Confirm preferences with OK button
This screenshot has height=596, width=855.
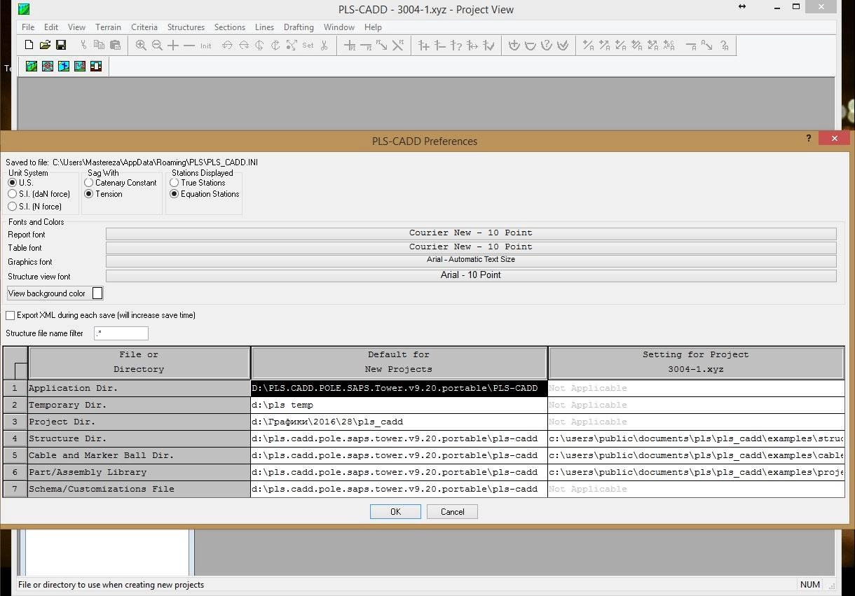coord(395,512)
